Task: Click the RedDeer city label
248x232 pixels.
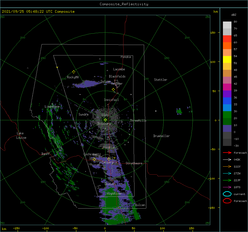Action: [117, 84]
